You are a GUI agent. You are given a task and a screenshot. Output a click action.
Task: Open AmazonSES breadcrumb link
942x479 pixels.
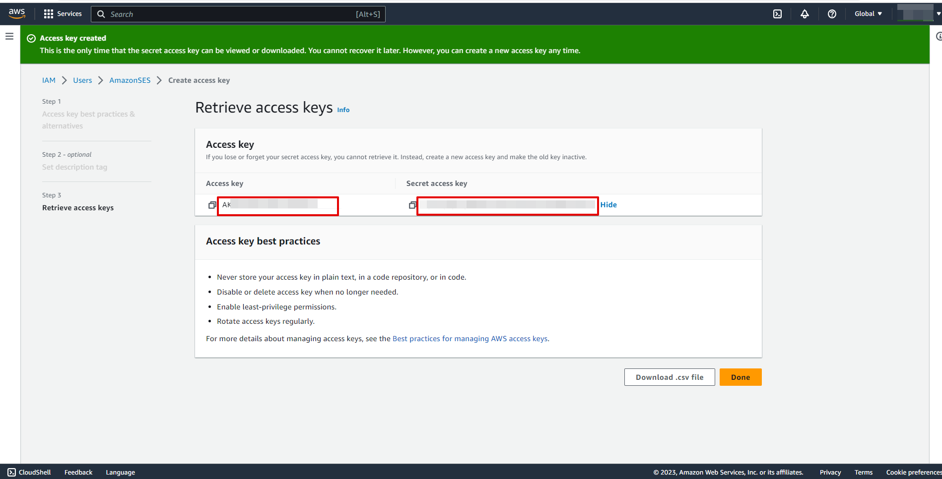tap(130, 80)
